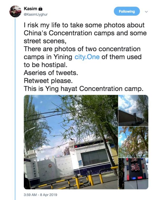Image resolution: width=158 pixels, height=200 pixels.
Task: Click the 'street scenes,' text line
Action: click(x=45, y=41)
